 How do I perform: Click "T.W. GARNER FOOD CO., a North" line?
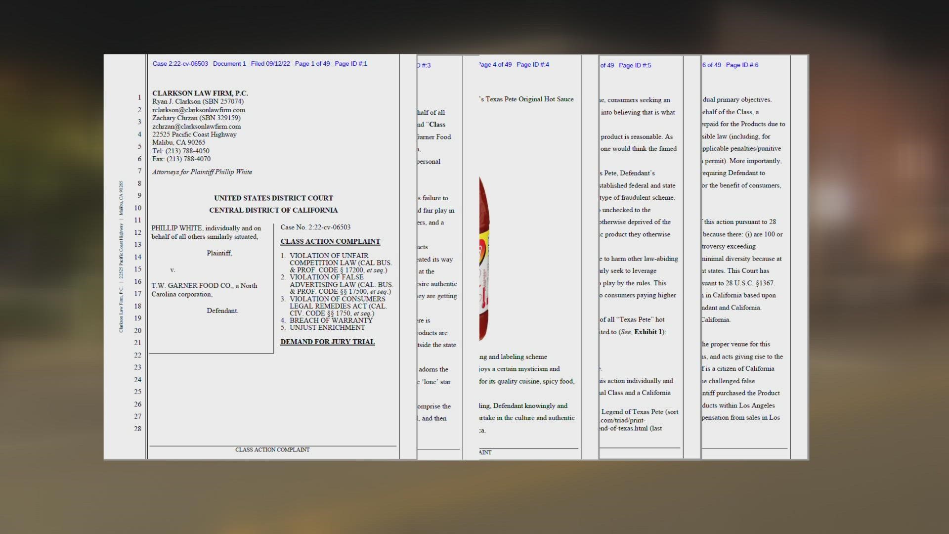[204, 286]
